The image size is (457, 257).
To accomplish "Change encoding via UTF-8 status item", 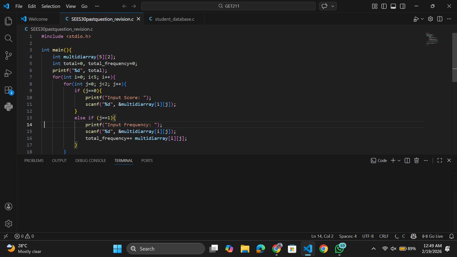I will coord(368,236).
